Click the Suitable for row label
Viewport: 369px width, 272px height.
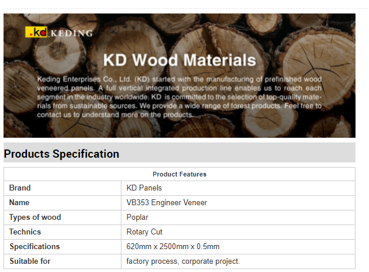point(29,261)
